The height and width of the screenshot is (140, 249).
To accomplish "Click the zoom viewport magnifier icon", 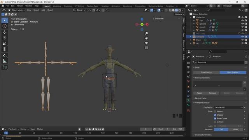I will 146,33.
